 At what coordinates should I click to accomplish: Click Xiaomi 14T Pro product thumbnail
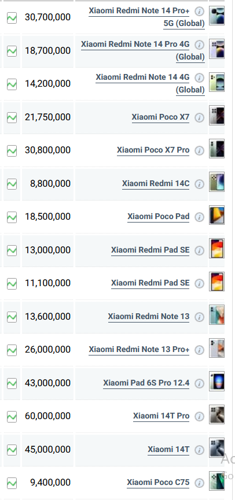click(217, 414)
